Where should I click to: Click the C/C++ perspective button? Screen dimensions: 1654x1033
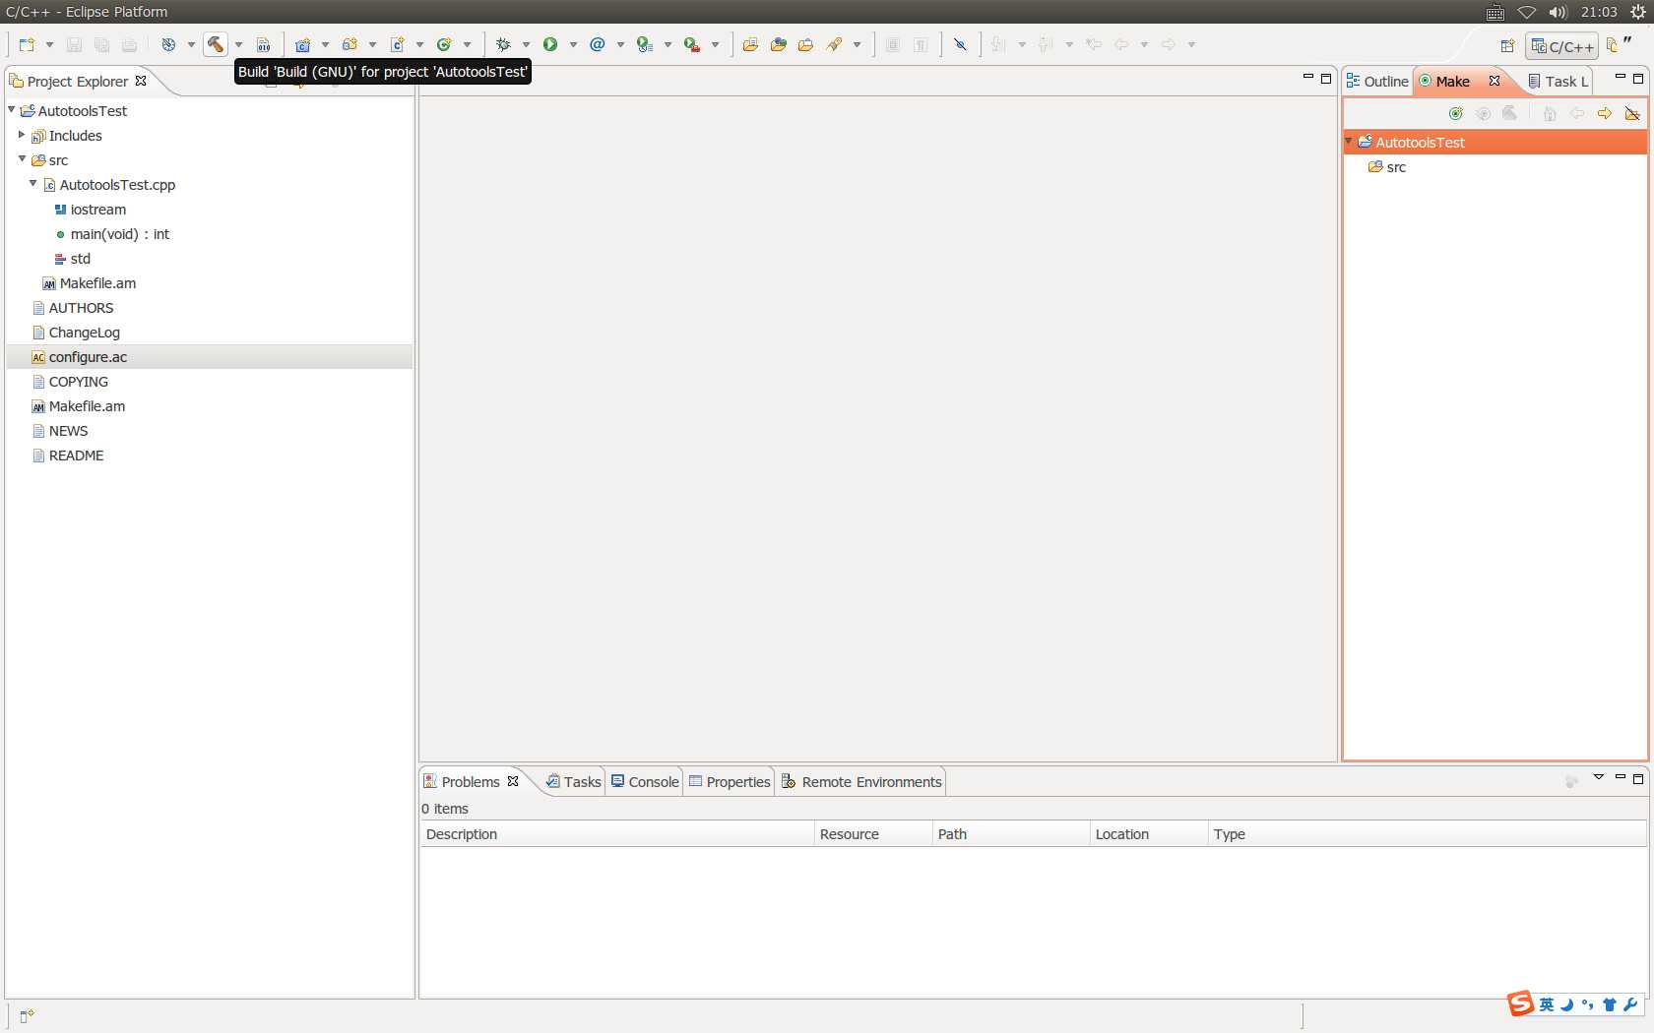click(1562, 46)
